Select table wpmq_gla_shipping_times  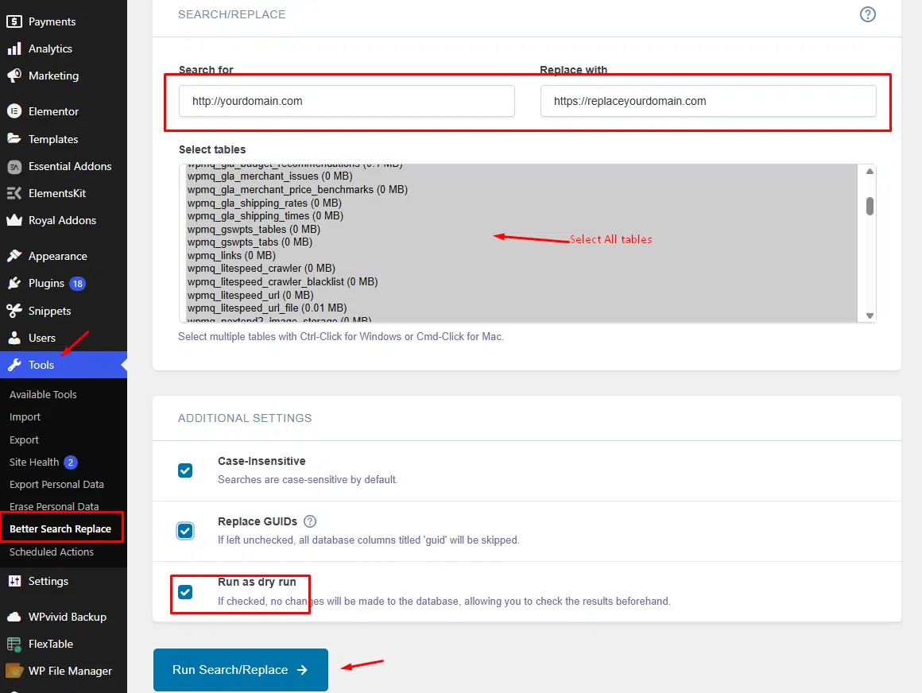point(265,215)
